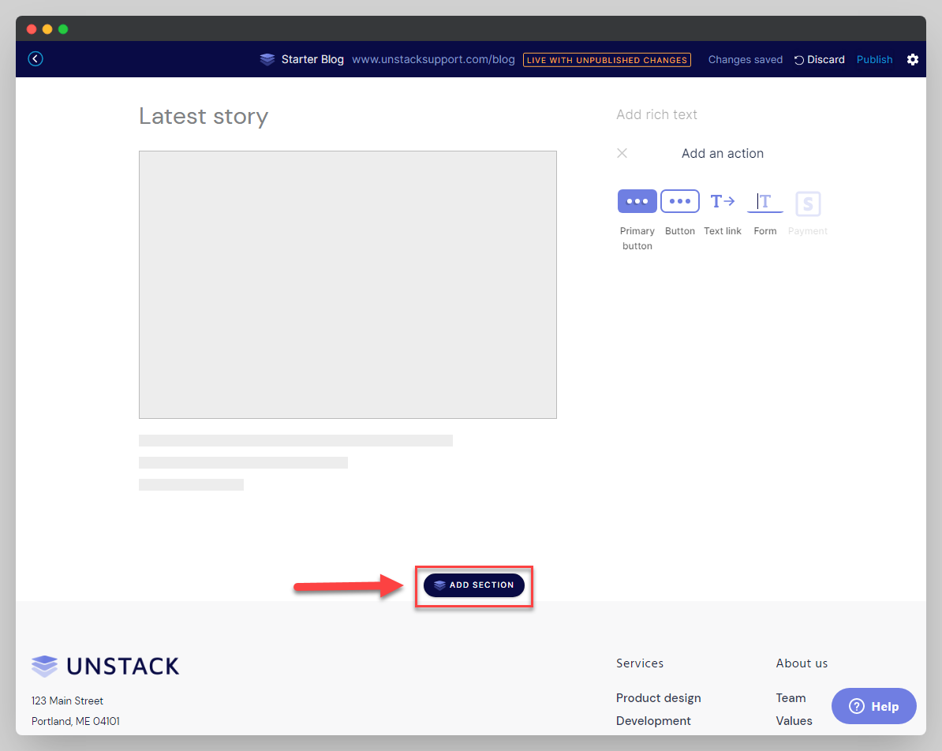This screenshot has width=942, height=751.
Task: Click the Add Section button
Action: pos(473,585)
